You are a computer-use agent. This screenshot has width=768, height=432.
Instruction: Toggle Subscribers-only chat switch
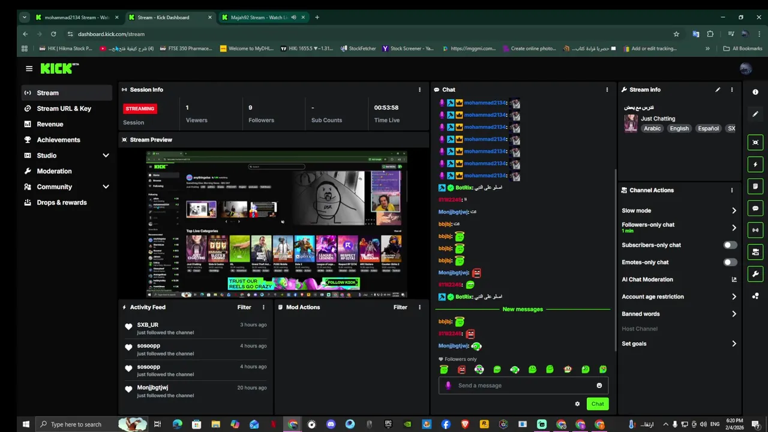730,245
